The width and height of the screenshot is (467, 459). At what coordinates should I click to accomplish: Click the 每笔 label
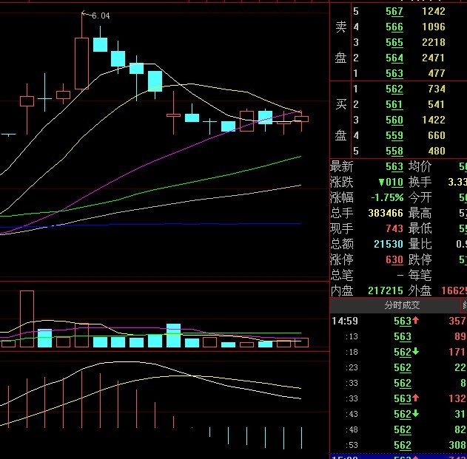click(420, 275)
